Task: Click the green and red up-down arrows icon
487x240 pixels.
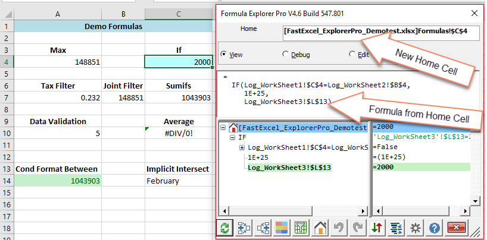Action: click(377, 228)
